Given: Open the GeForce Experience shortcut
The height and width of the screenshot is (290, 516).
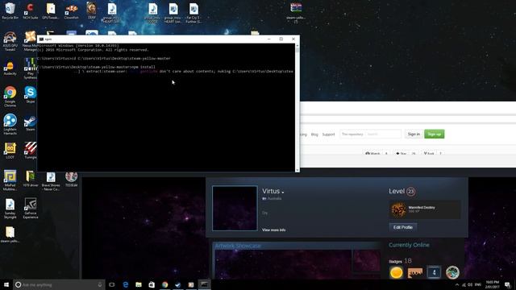Looking at the screenshot, I should click(31, 208).
